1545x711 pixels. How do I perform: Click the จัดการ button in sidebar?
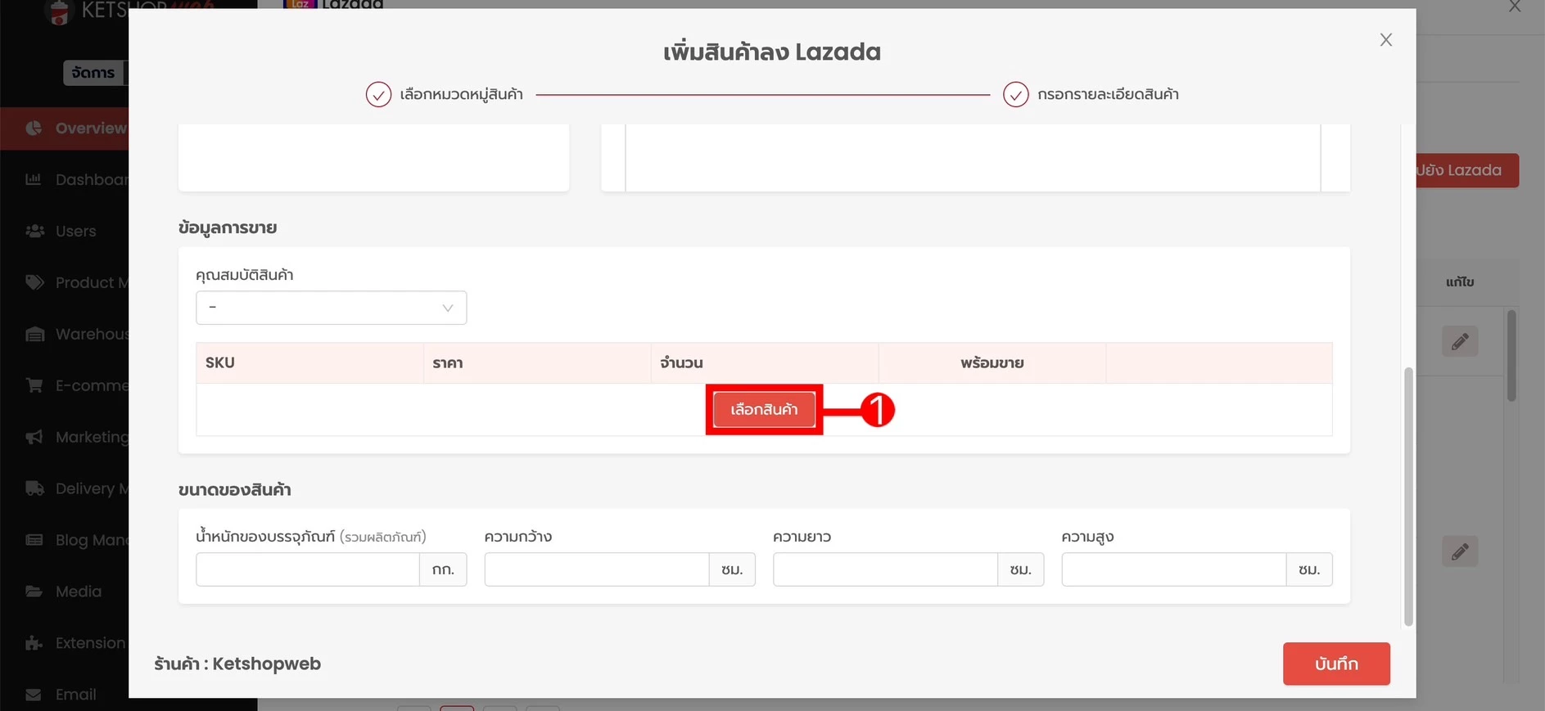point(95,73)
